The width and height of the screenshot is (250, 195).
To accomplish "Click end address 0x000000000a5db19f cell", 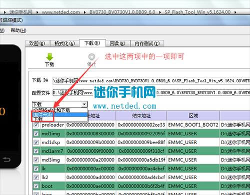I will coord(141,160).
